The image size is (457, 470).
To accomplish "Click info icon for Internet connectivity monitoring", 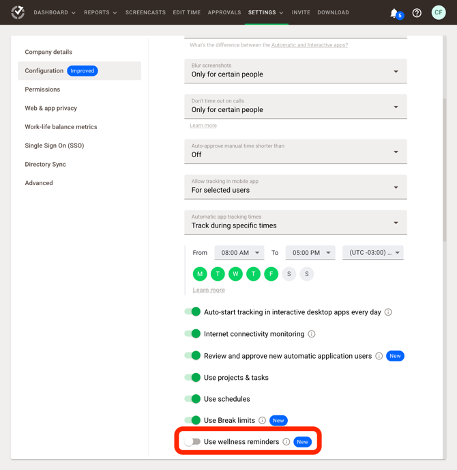I will 312,334.
